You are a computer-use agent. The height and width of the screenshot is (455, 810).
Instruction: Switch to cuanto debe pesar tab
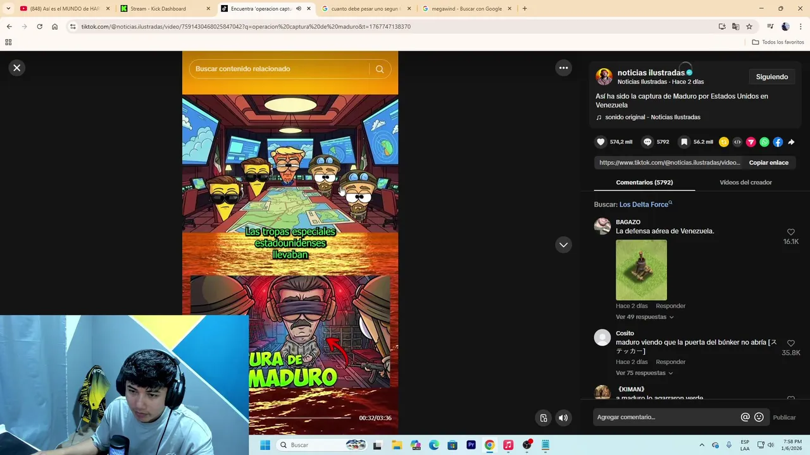point(366,9)
